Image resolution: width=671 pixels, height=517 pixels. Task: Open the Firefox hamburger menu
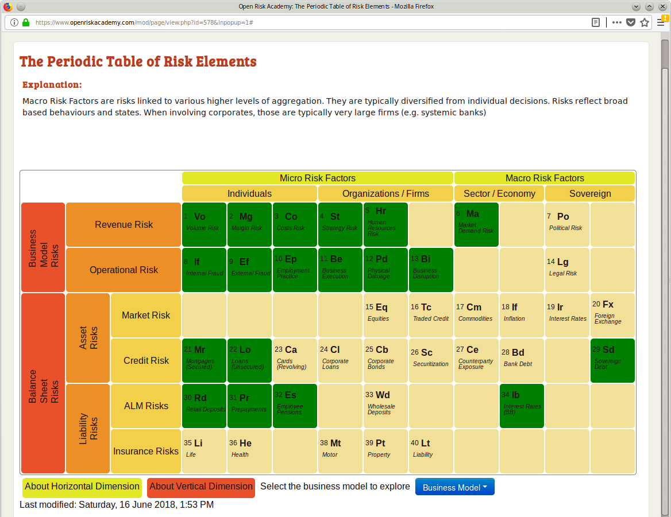(661, 22)
